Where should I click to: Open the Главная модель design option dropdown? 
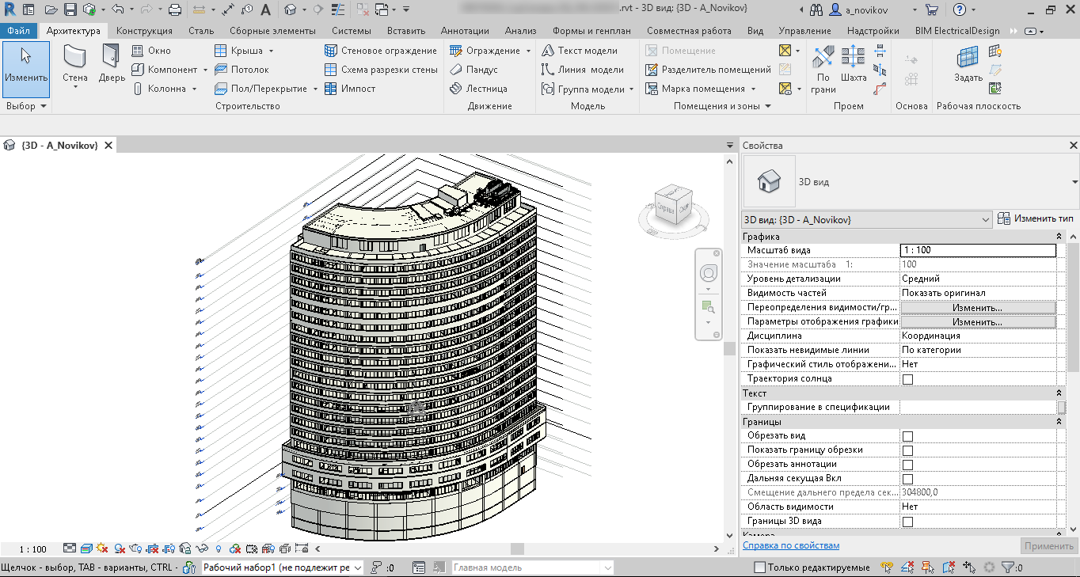pos(533,568)
